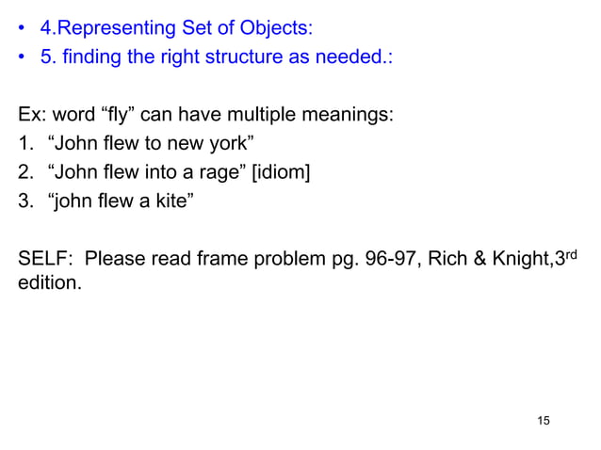
Task: Click the quoted word "fly"
Action: click(118, 115)
